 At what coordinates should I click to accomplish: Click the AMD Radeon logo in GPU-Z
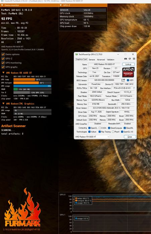128,72
